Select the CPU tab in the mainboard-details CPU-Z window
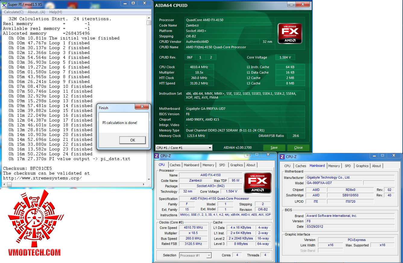The image size is (403, 263). pyautogui.click(x=288, y=166)
